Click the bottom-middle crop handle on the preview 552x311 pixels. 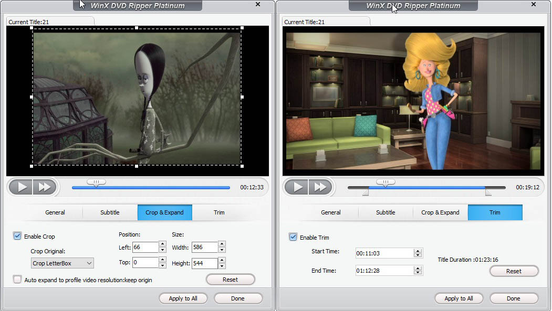[x=137, y=166]
